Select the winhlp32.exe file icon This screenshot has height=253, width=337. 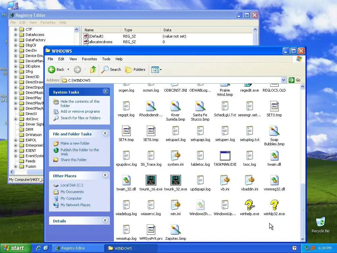pos(274,205)
